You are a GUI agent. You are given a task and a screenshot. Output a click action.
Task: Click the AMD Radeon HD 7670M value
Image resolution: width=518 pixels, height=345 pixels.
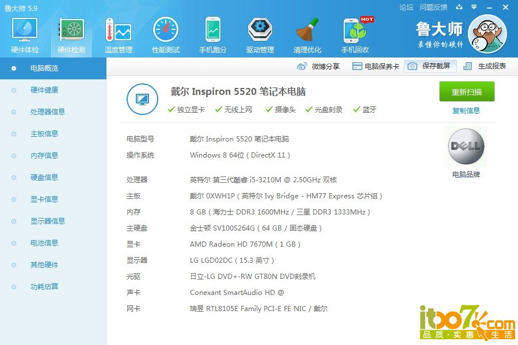[x=245, y=244]
